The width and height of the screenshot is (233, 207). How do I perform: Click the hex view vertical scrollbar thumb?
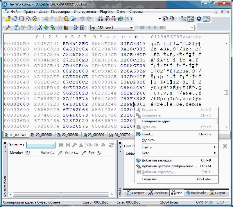226,93
